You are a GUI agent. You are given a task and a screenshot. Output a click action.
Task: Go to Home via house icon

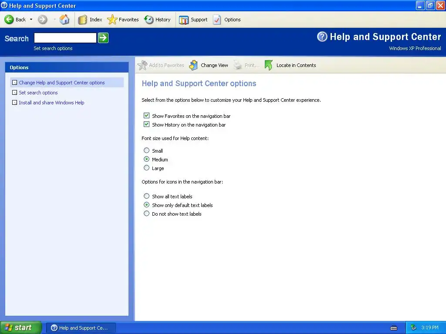64,20
